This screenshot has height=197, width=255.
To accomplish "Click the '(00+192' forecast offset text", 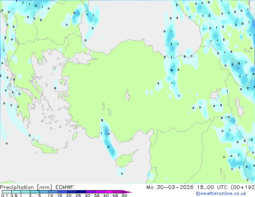I will (x=243, y=187).
